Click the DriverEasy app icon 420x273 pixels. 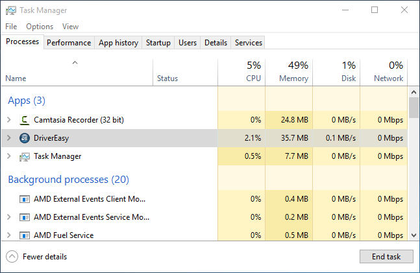(x=25, y=138)
